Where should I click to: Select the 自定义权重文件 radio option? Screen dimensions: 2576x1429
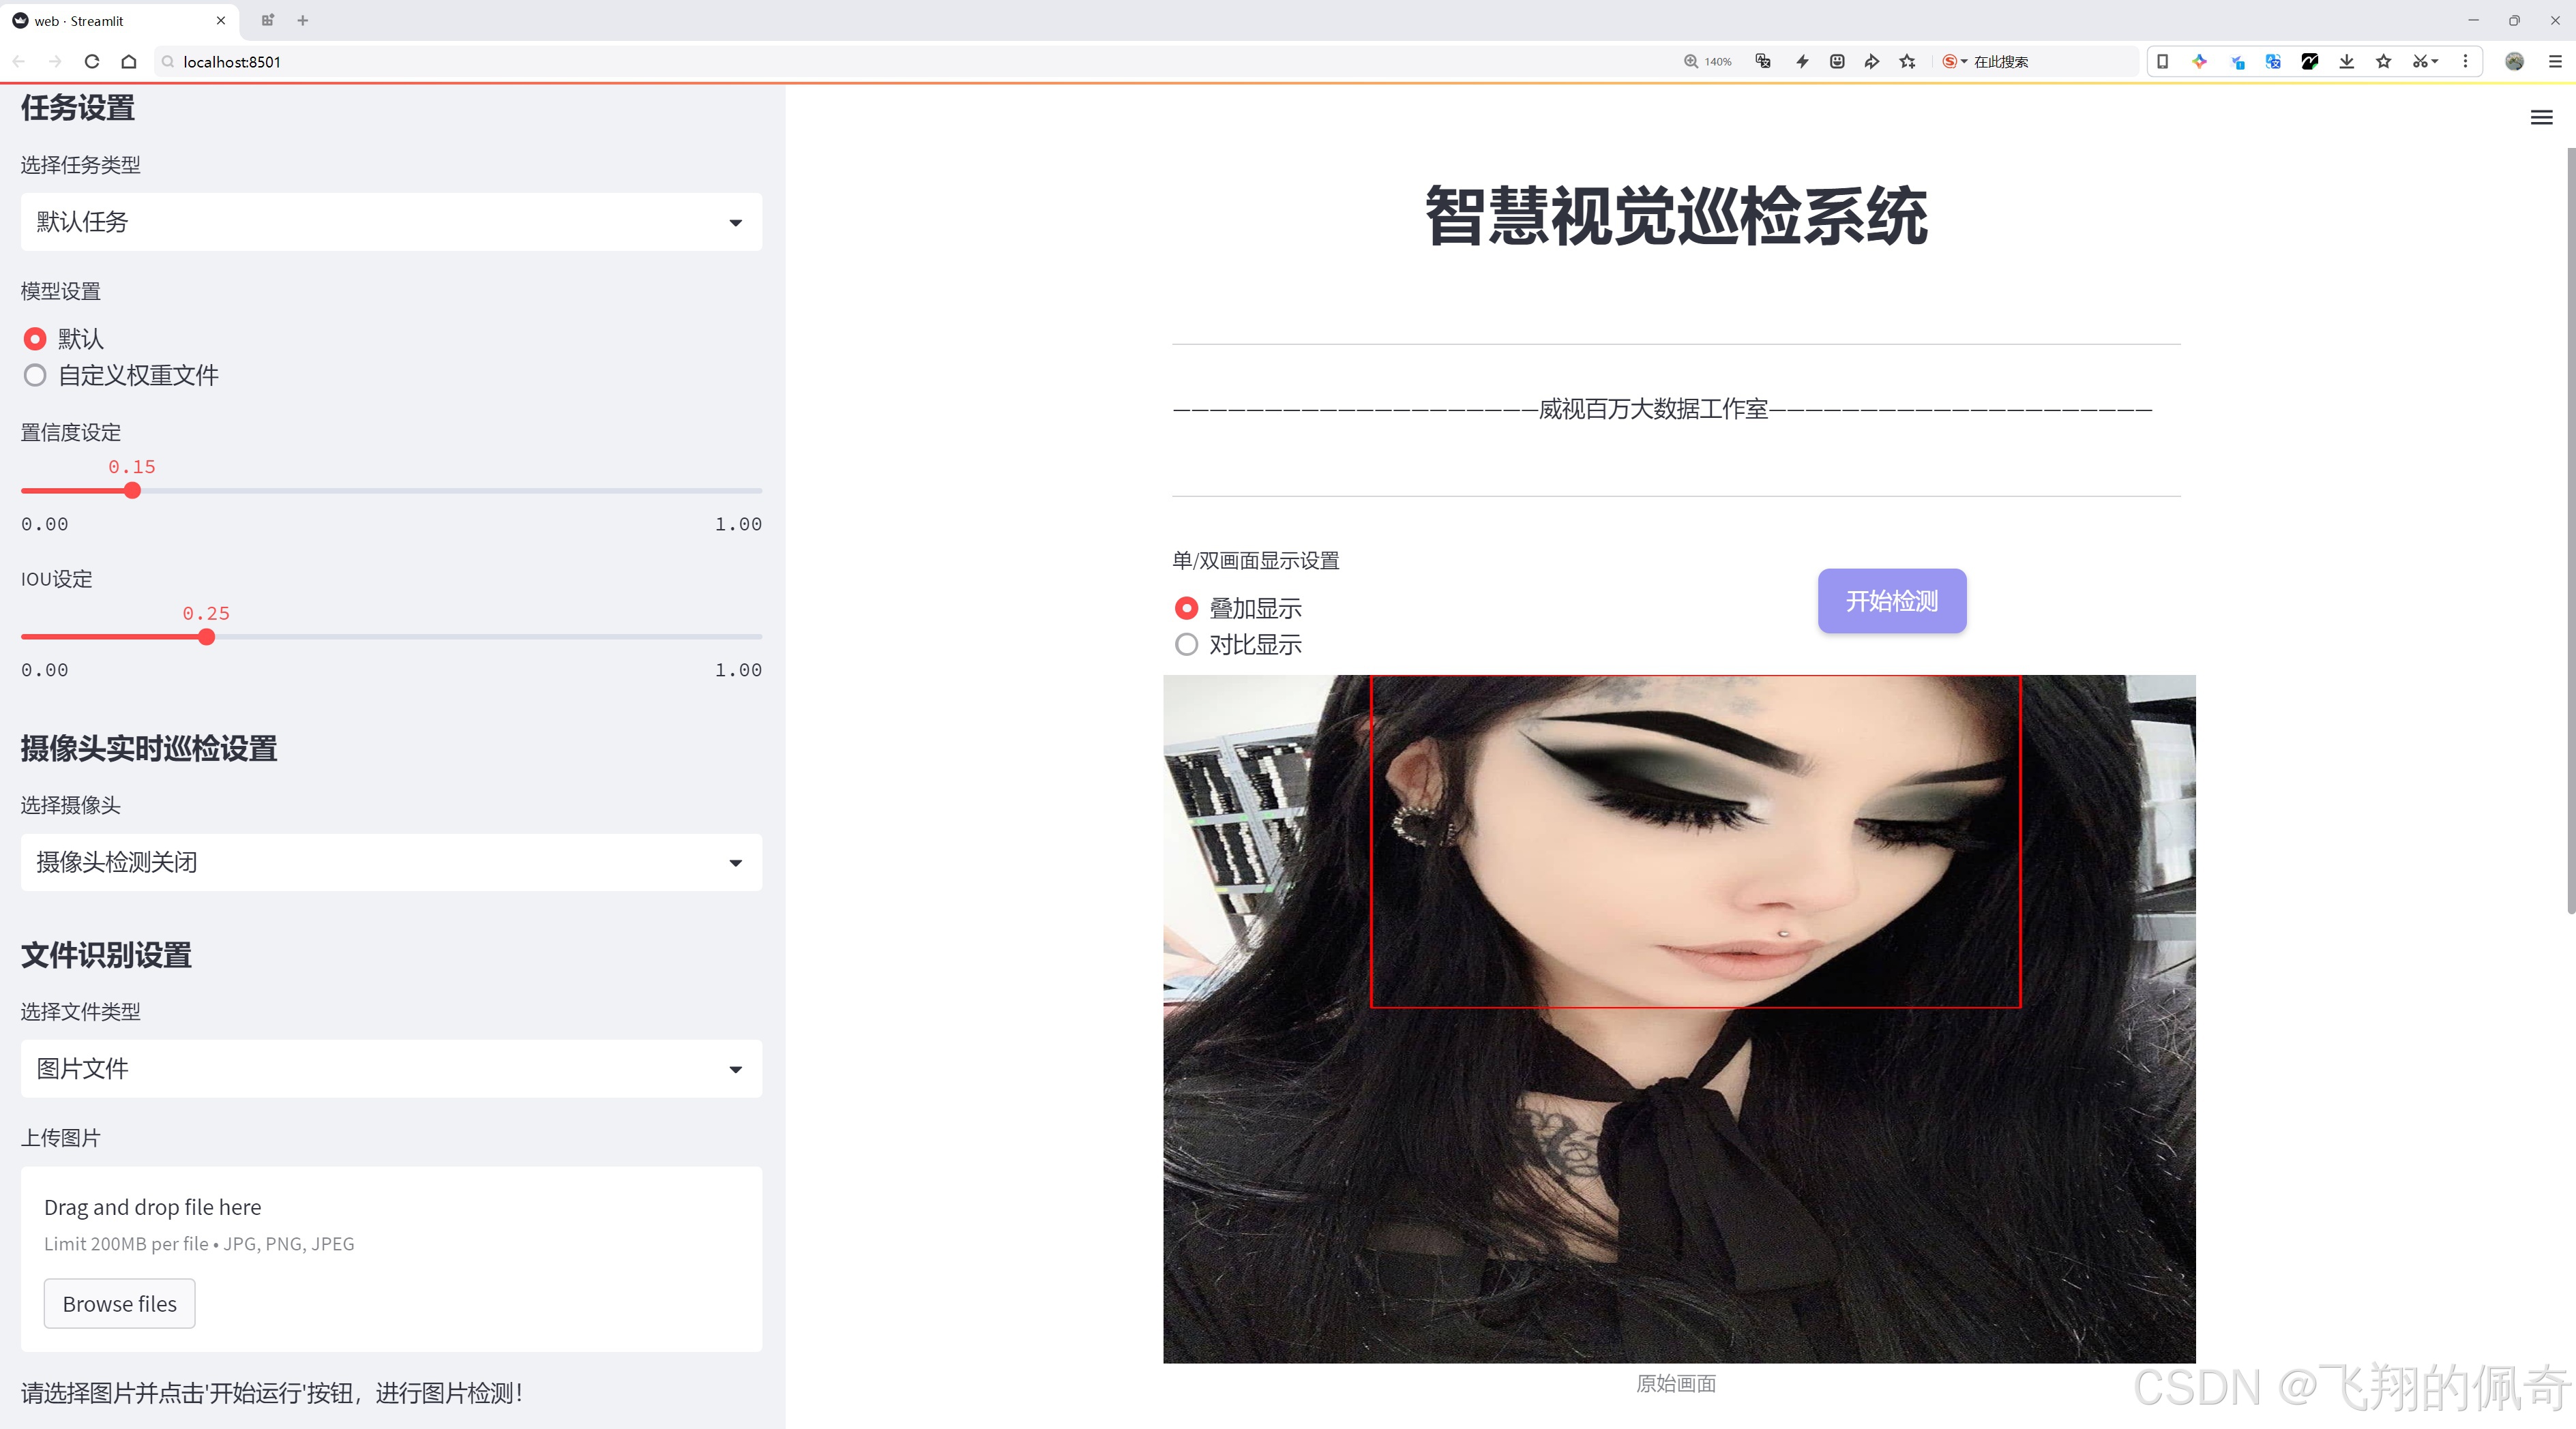coord(35,376)
